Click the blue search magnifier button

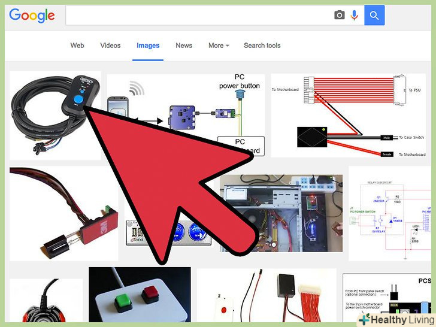point(374,16)
